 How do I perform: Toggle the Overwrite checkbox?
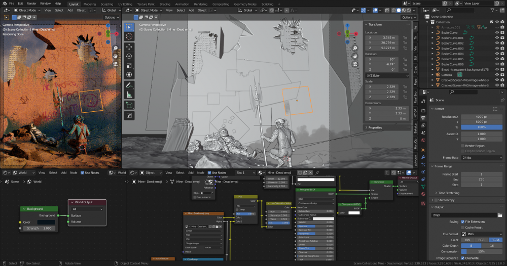[463, 258]
